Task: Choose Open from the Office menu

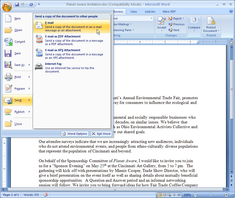Action: coord(17,30)
